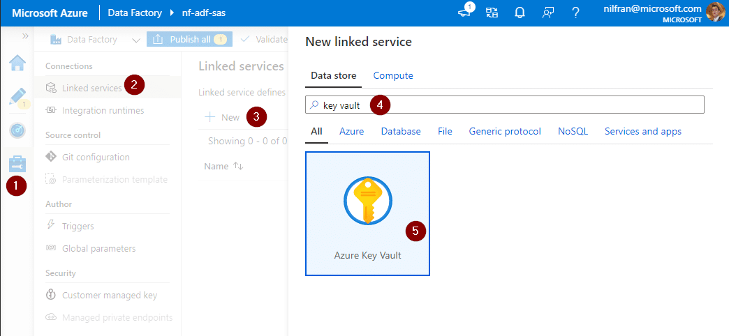Open the Home icon in left sidebar
This screenshot has width=729, height=336.
(x=17, y=63)
